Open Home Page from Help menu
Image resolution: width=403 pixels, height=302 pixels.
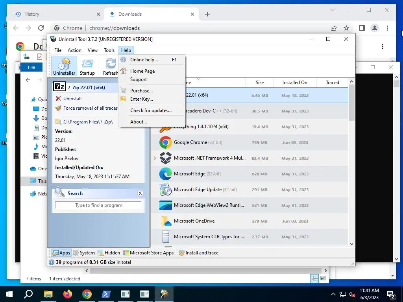point(152,71)
